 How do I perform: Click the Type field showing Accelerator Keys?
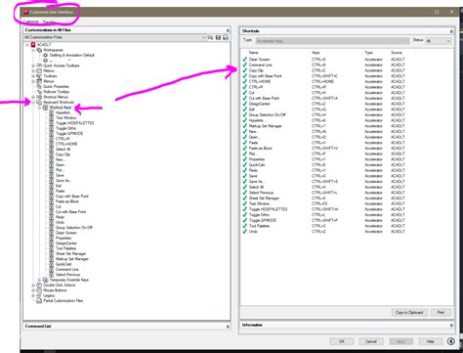pyautogui.click(x=332, y=41)
